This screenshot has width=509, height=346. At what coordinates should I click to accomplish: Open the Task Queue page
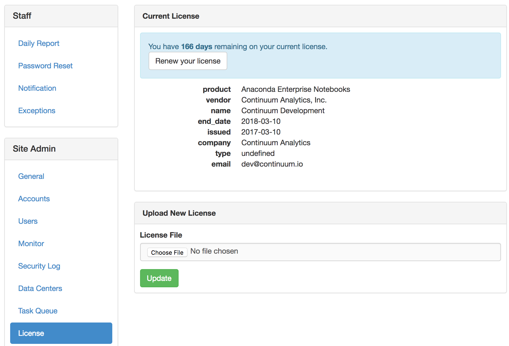(38, 311)
